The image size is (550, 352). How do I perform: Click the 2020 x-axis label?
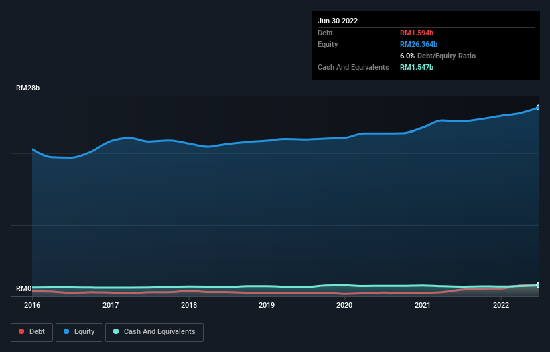pos(344,305)
